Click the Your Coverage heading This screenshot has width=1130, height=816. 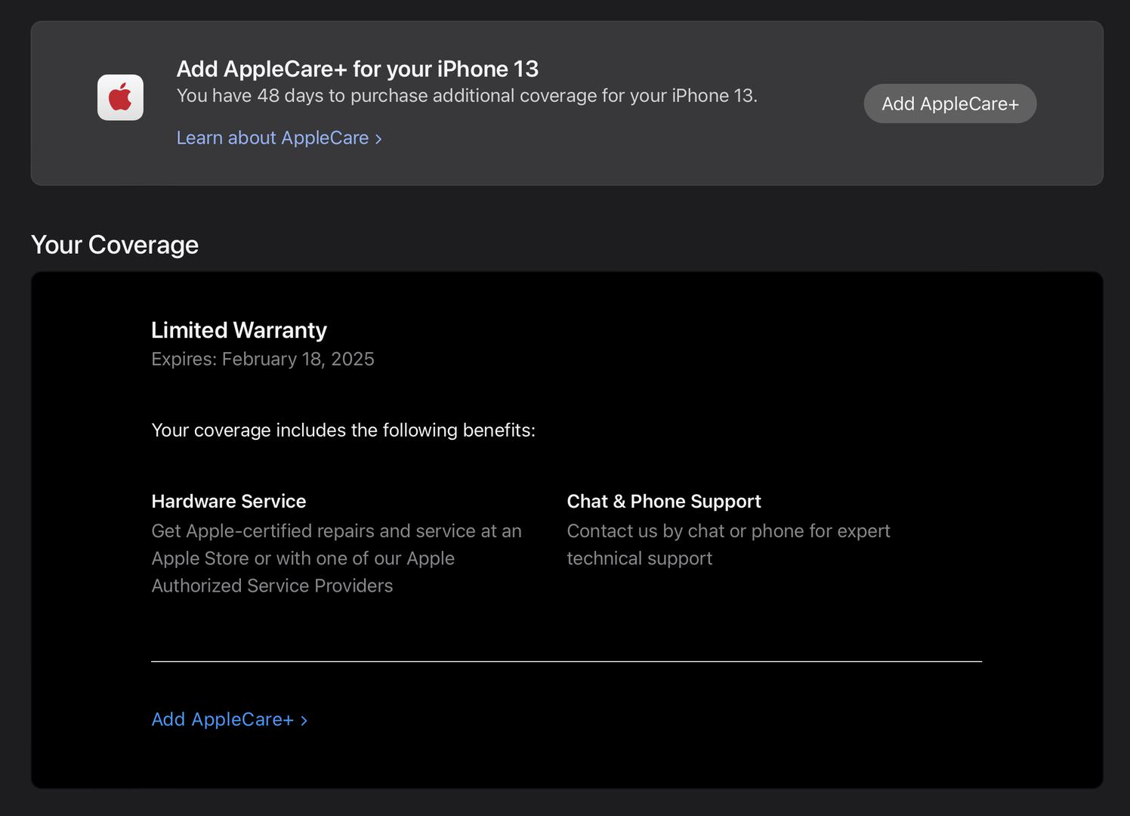pyautogui.click(x=115, y=245)
